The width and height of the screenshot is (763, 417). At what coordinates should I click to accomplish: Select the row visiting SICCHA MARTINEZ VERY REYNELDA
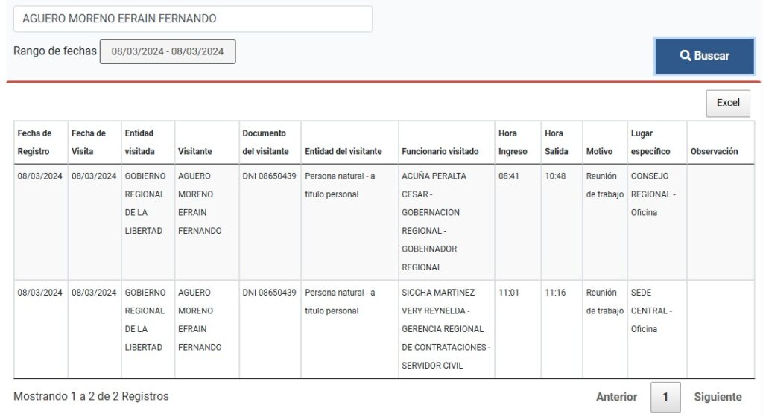[x=443, y=328]
